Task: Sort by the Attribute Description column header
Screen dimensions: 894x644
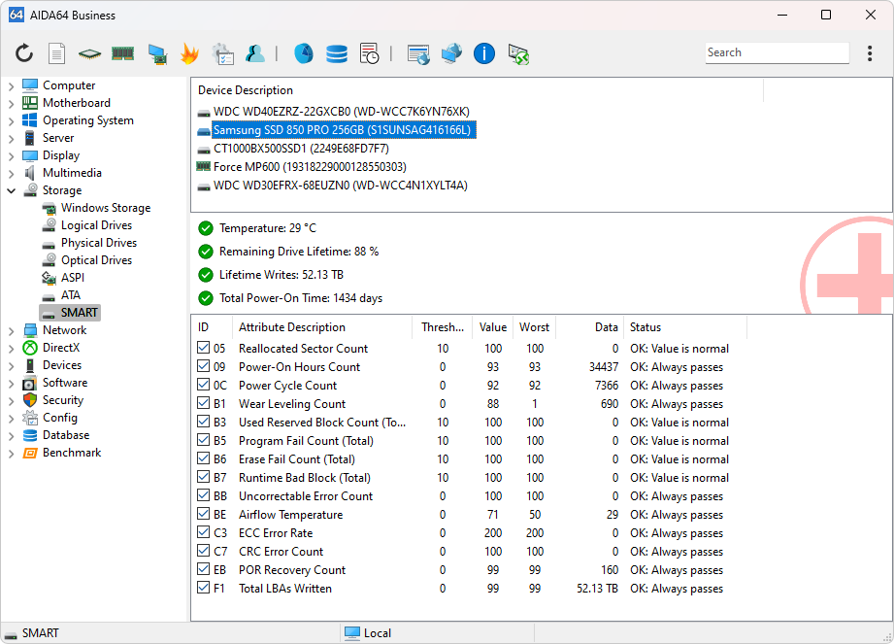Action: click(291, 327)
